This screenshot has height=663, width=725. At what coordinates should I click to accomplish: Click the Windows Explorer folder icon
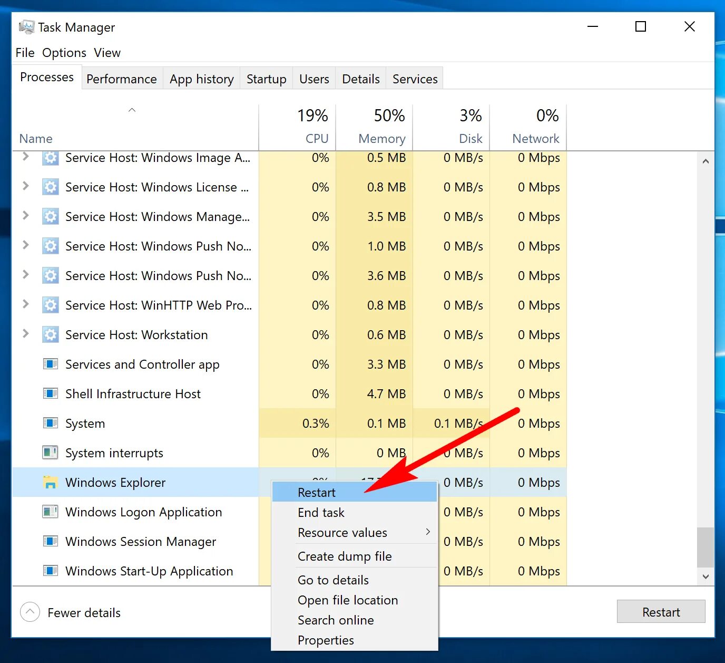[50, 482]
